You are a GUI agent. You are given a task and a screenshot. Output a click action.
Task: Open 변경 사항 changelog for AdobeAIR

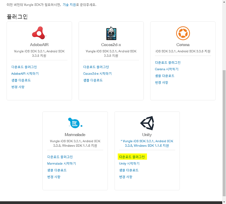(18, 87)
